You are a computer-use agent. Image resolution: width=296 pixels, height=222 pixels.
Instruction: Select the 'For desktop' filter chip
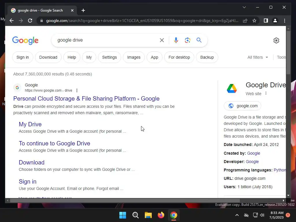coord(179,57)
